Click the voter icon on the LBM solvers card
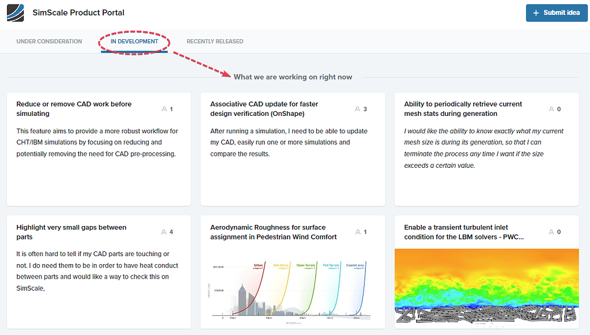 pos(552,231)
